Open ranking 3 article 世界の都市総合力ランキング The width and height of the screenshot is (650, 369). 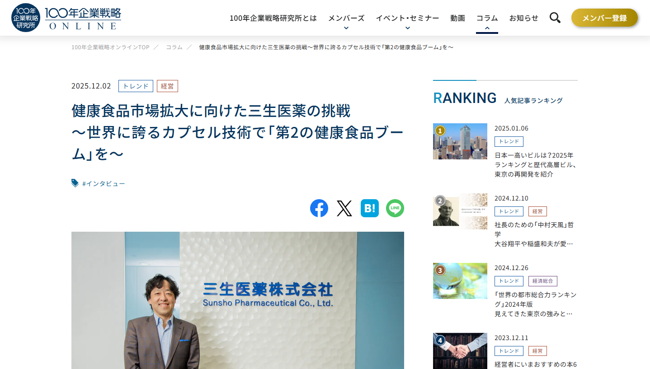coord(536,304)
